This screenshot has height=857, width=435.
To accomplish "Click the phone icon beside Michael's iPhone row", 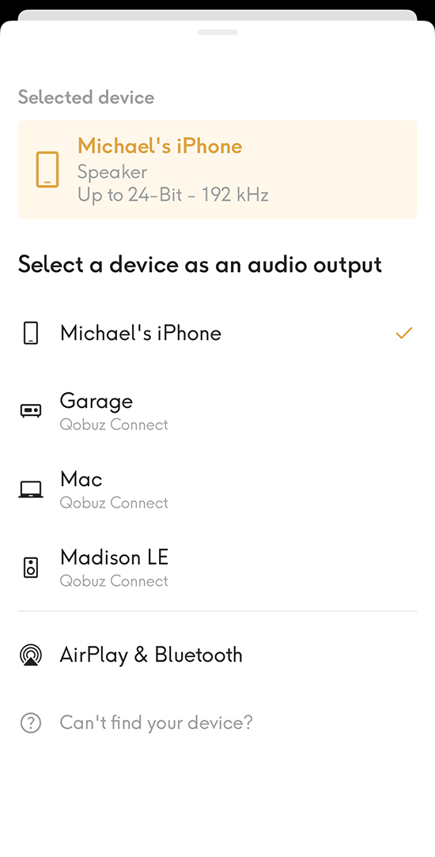I will [31, 333].
